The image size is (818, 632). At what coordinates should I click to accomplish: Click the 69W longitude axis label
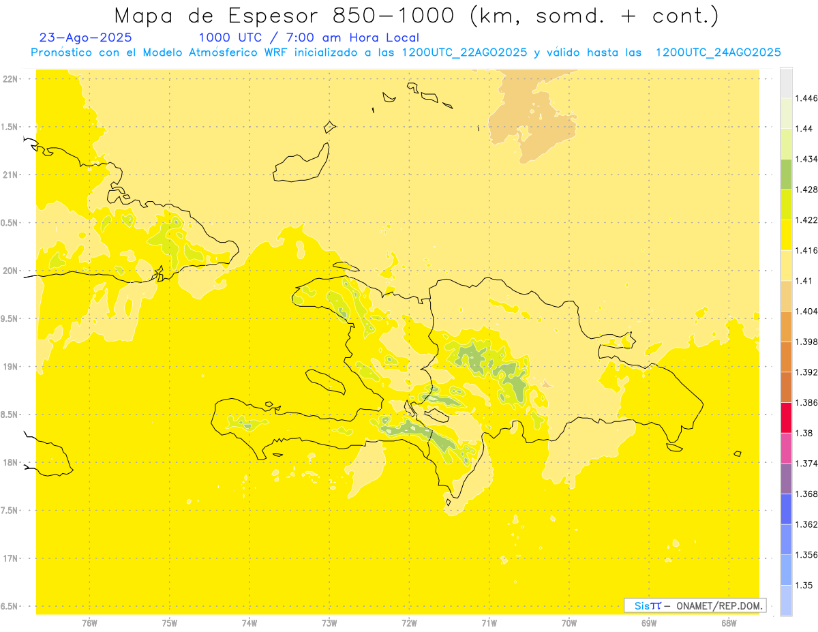(x=649, y=623)
